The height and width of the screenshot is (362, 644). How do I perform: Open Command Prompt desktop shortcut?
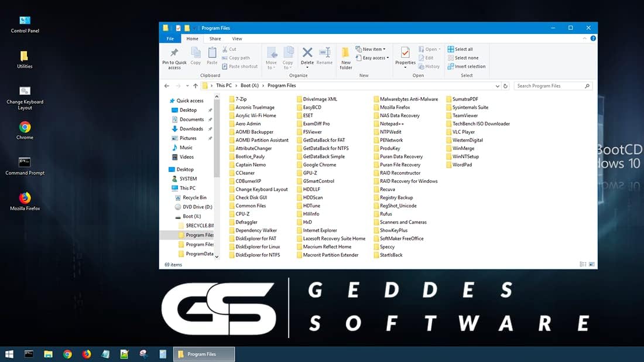[25, 163]
